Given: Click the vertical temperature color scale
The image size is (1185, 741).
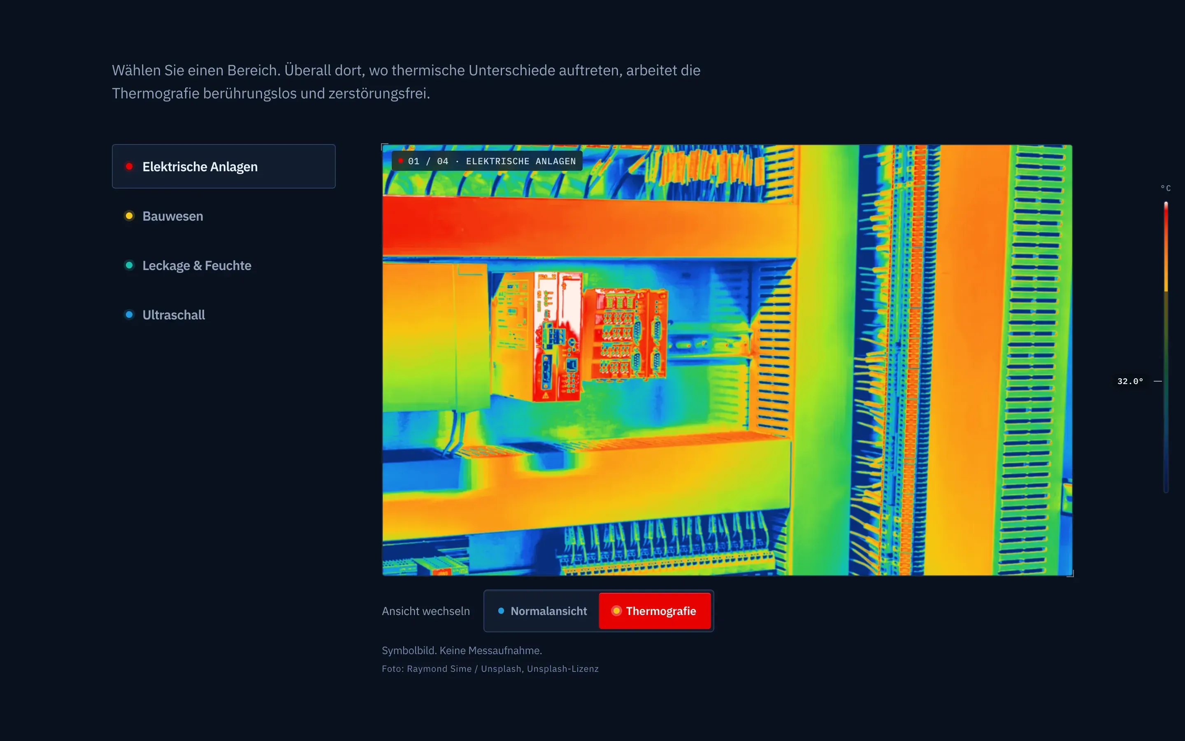Looking at the screenshot, I should [x=1166, y=347].
